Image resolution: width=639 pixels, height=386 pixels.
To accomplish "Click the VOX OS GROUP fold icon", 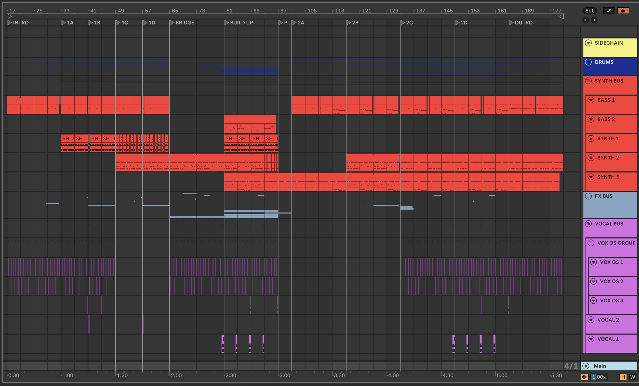I will tap(591, 243).
